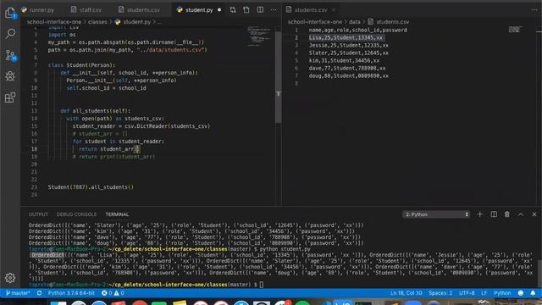Maximize the panel with chevron up
Image resolution: width=542 pixels, height=305 pixels.
coord(521,214)
